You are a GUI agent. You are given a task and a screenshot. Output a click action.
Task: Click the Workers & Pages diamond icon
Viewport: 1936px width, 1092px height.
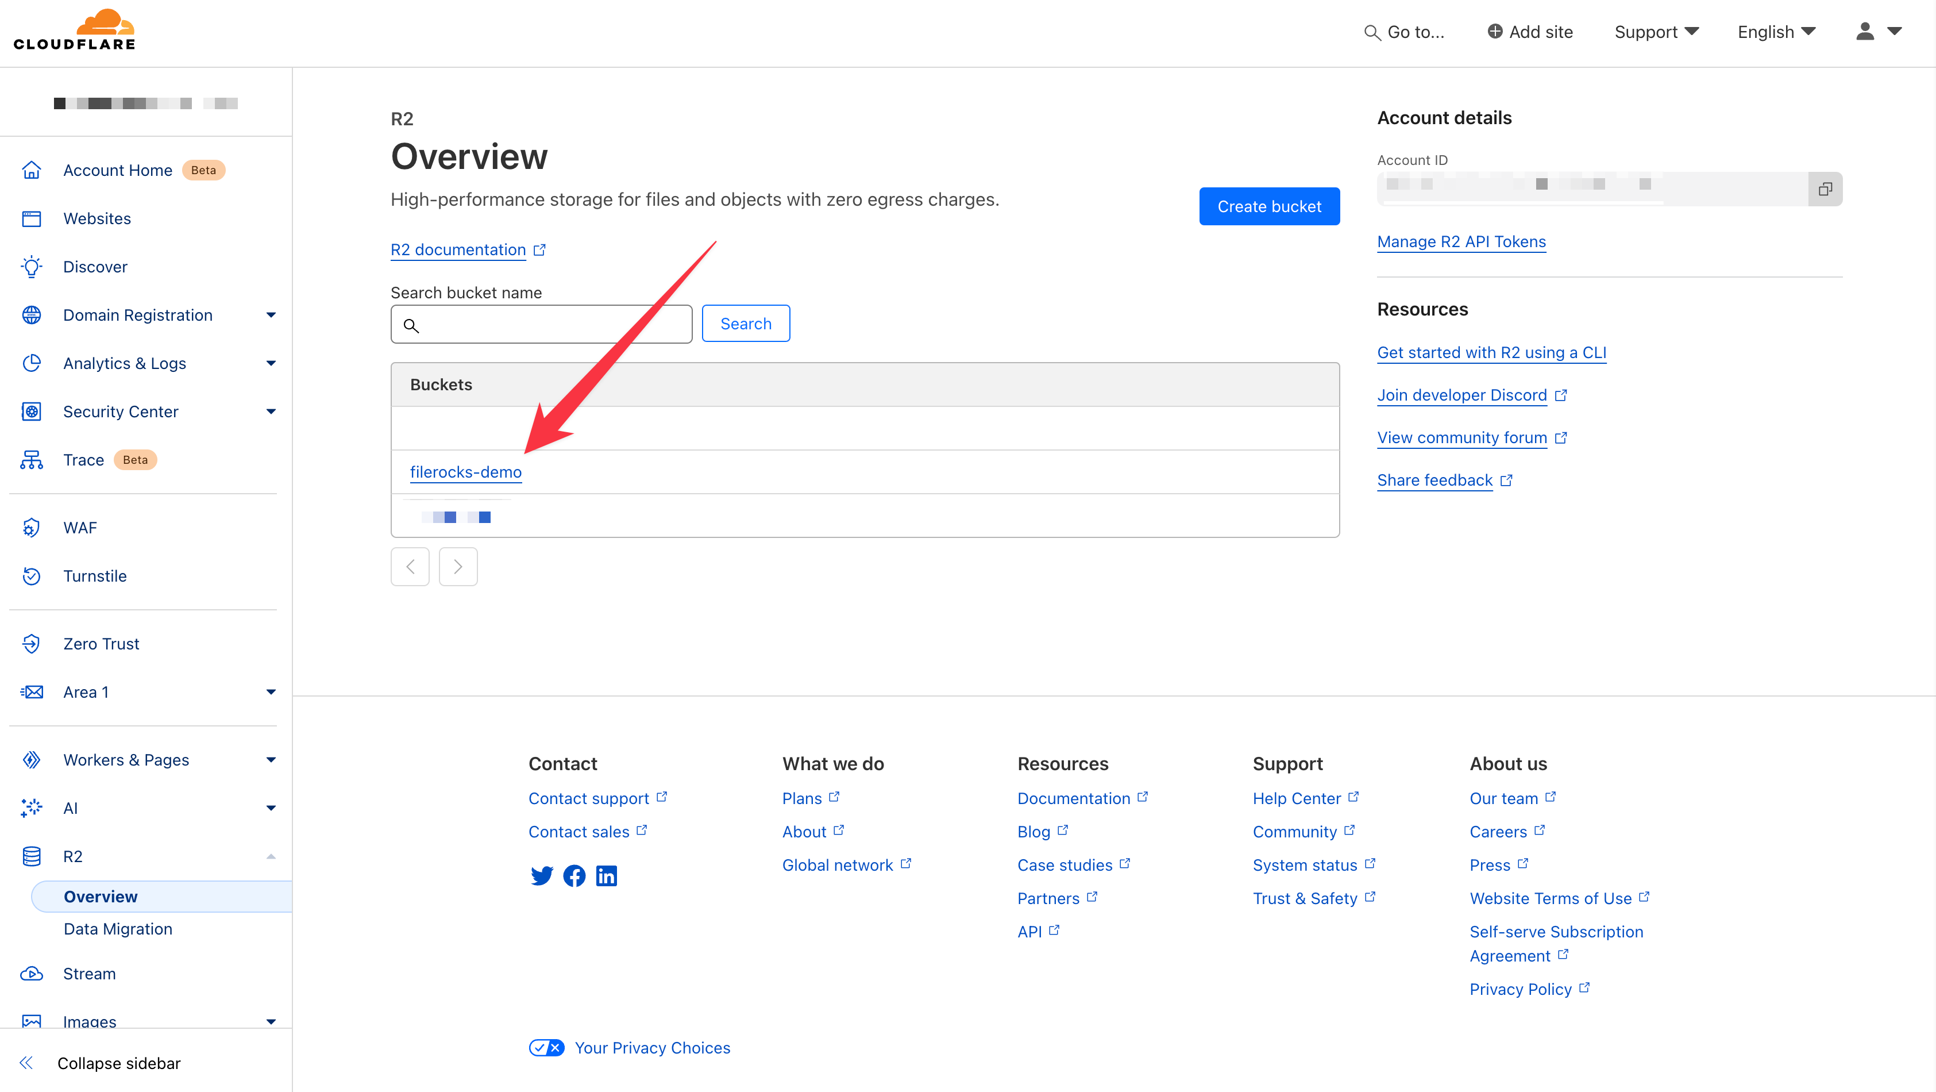click(x=32, y=760)
